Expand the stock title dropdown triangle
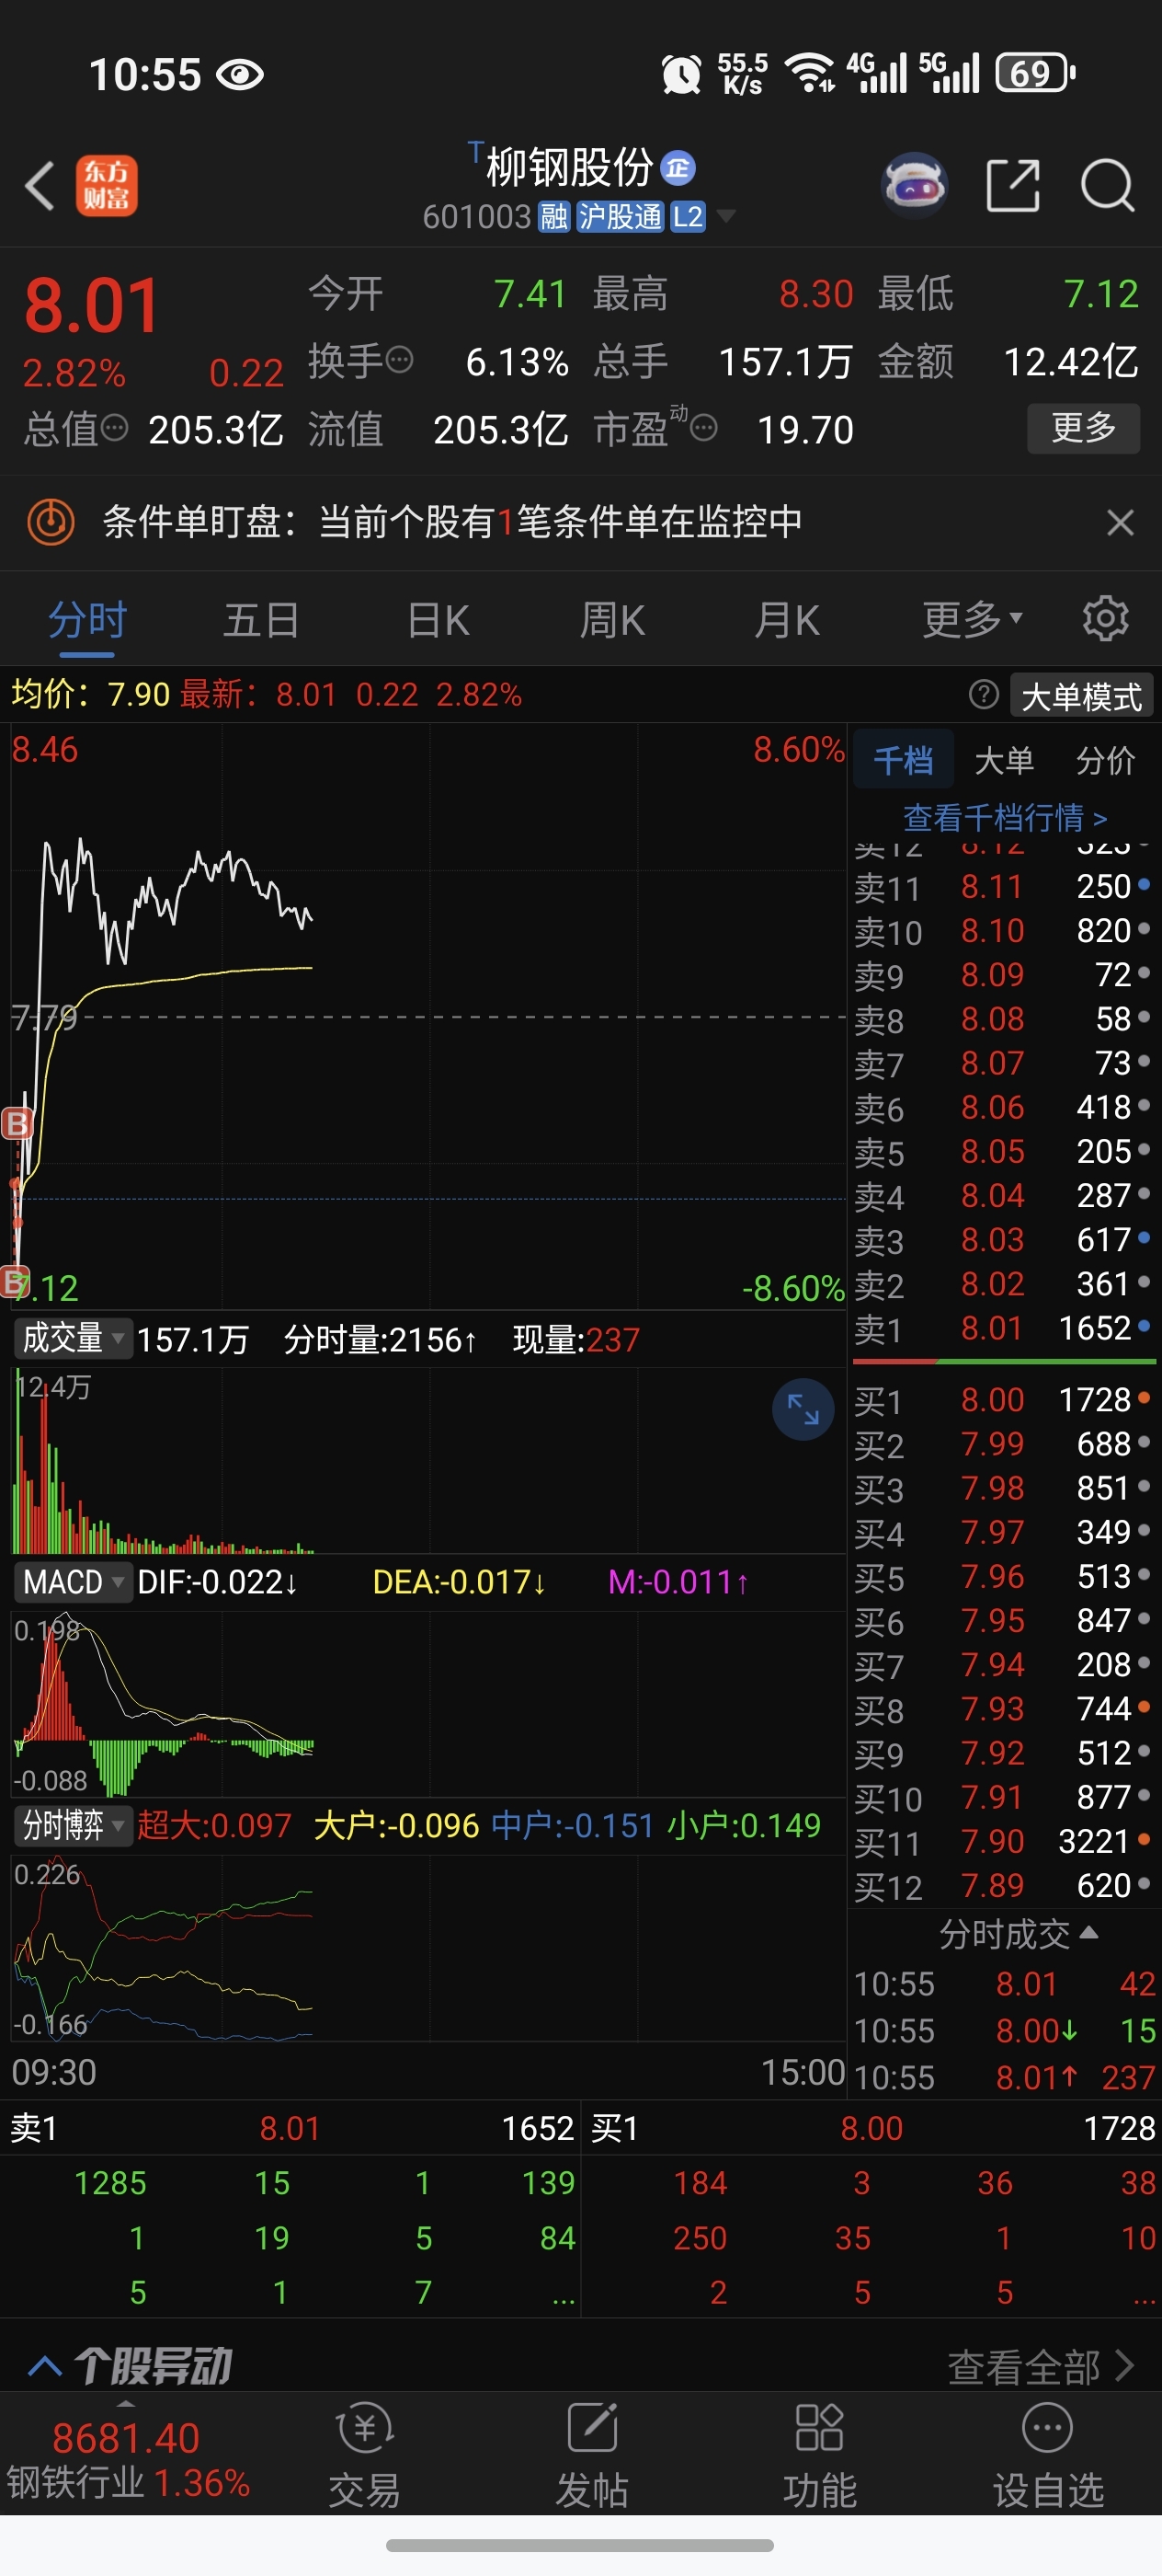The image size is (1162, 2576). (726, 216)
